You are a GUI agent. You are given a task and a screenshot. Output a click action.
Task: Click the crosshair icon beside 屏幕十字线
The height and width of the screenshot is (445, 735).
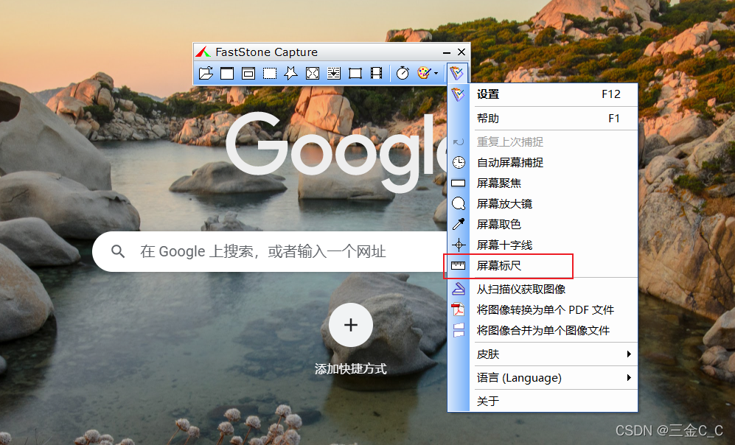459,245
